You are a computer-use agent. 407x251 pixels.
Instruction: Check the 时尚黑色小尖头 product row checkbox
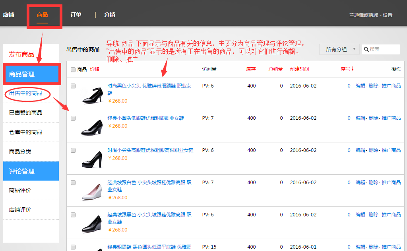73,86
